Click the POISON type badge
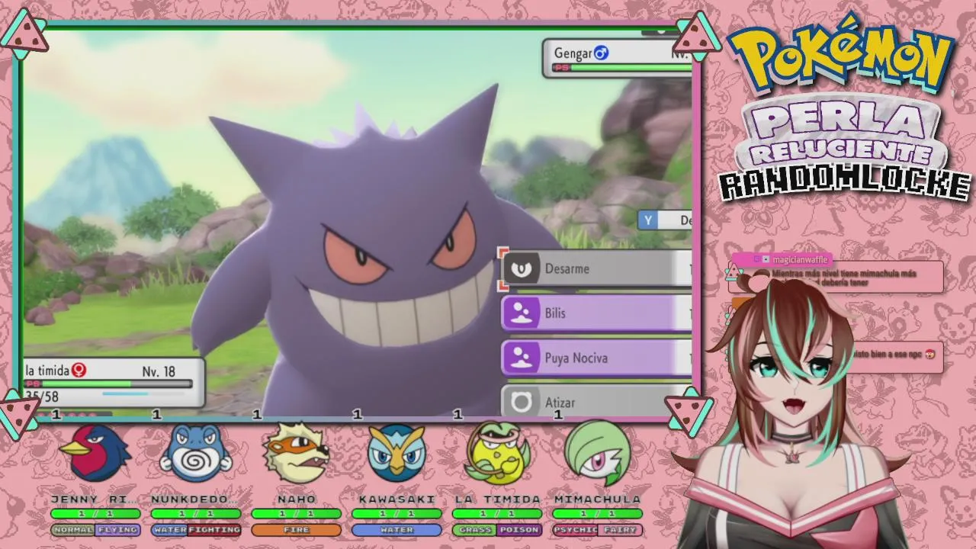The height and width of the screenshot is (549, 976). coord(519,530)
